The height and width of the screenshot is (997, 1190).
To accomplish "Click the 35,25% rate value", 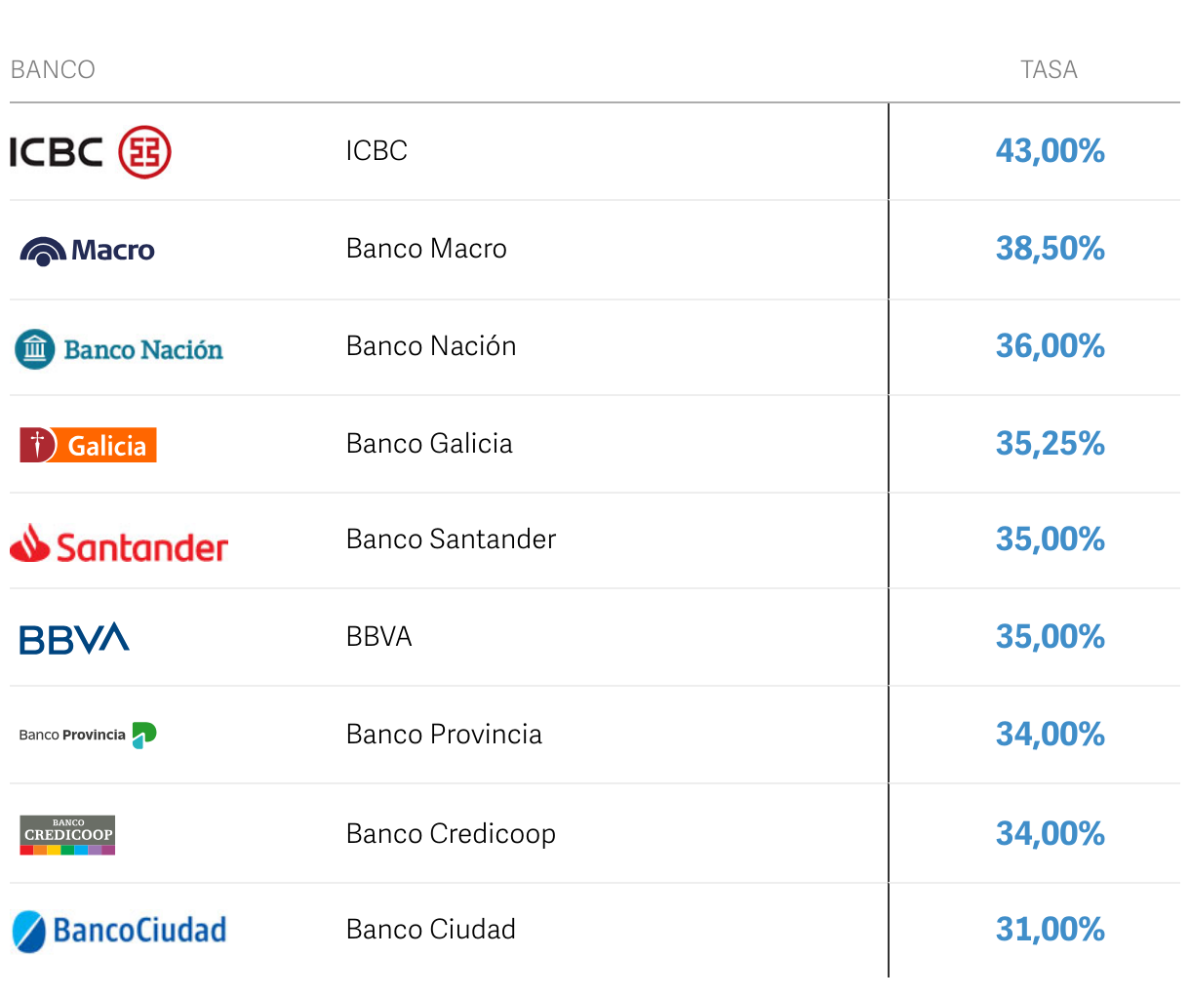I will (x=1050, y=444).
